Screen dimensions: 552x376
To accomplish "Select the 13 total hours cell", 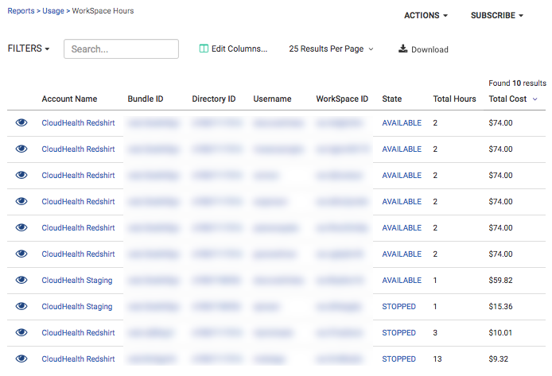I will coord(437,359).
